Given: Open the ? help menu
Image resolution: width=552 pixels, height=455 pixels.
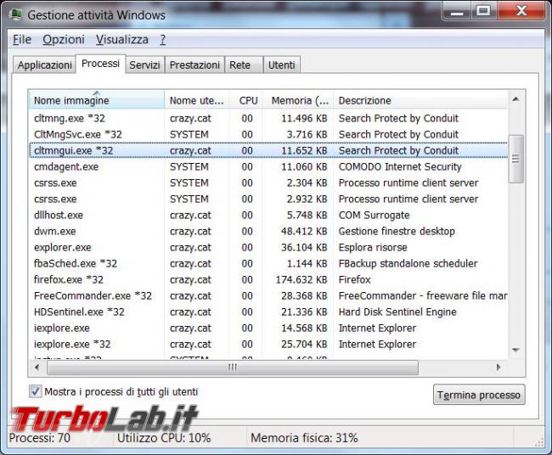Looking at the screenshot, I should (163, 39).
